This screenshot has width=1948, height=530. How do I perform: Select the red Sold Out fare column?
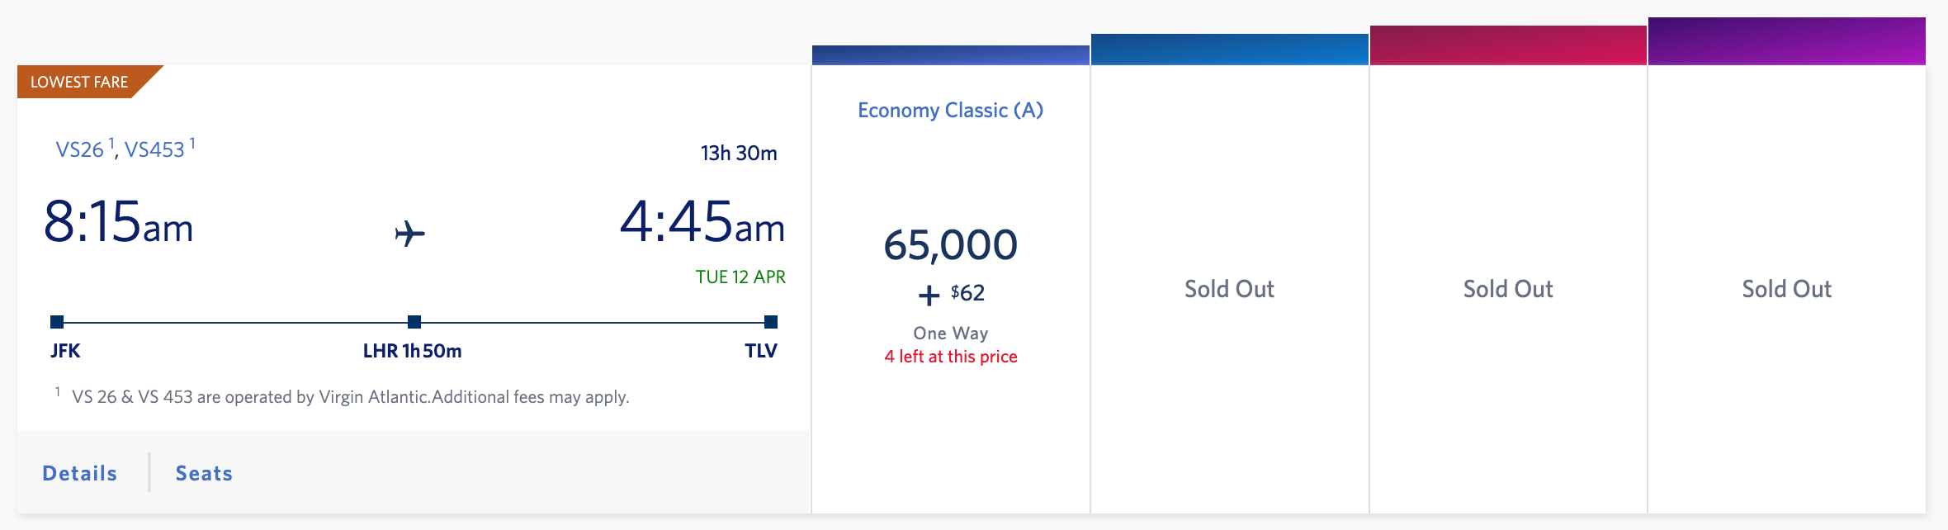pyautogui.click(x=1507, y=289)
